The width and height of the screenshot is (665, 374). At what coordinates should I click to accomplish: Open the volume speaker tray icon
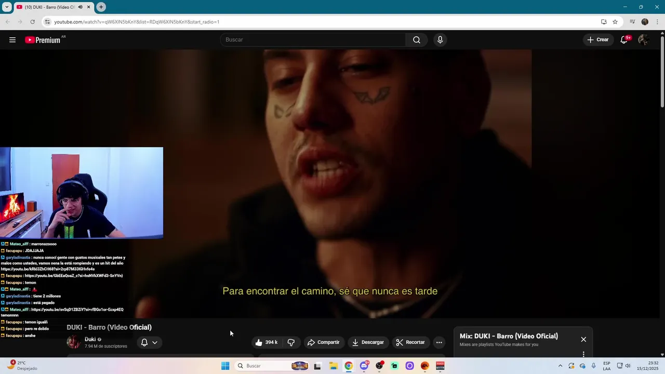pos(628,366)
